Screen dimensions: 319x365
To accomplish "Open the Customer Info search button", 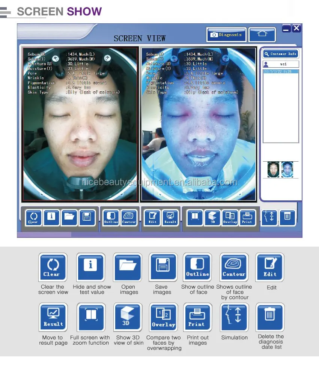I will pos(280,54).
